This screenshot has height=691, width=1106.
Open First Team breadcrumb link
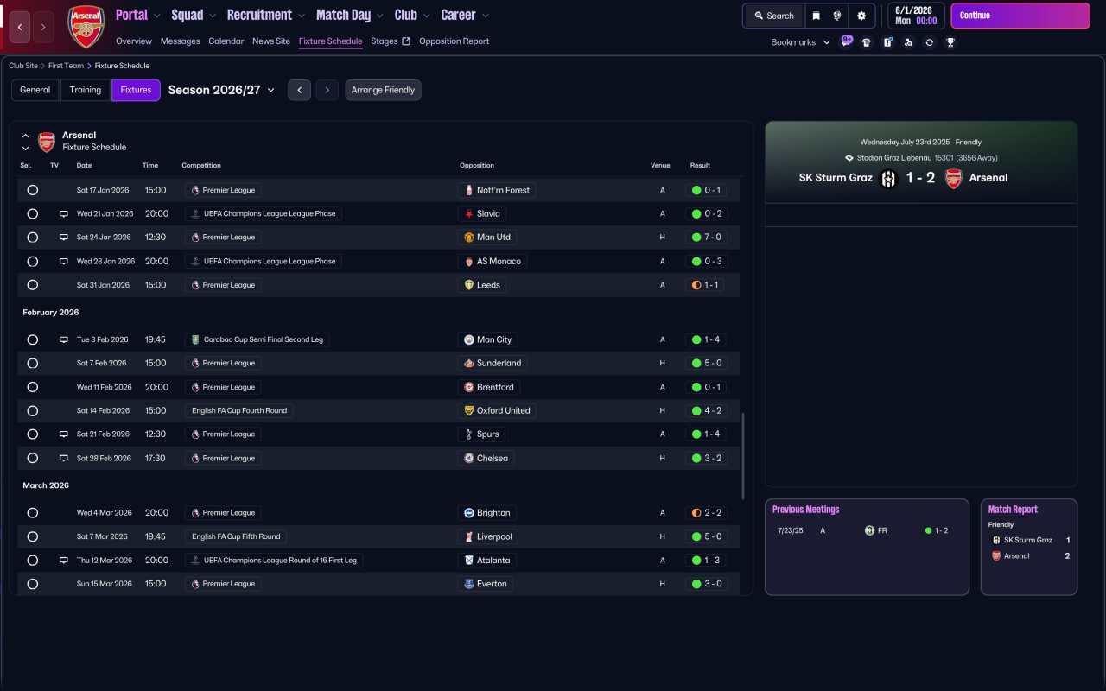click(x=67, y=66)
